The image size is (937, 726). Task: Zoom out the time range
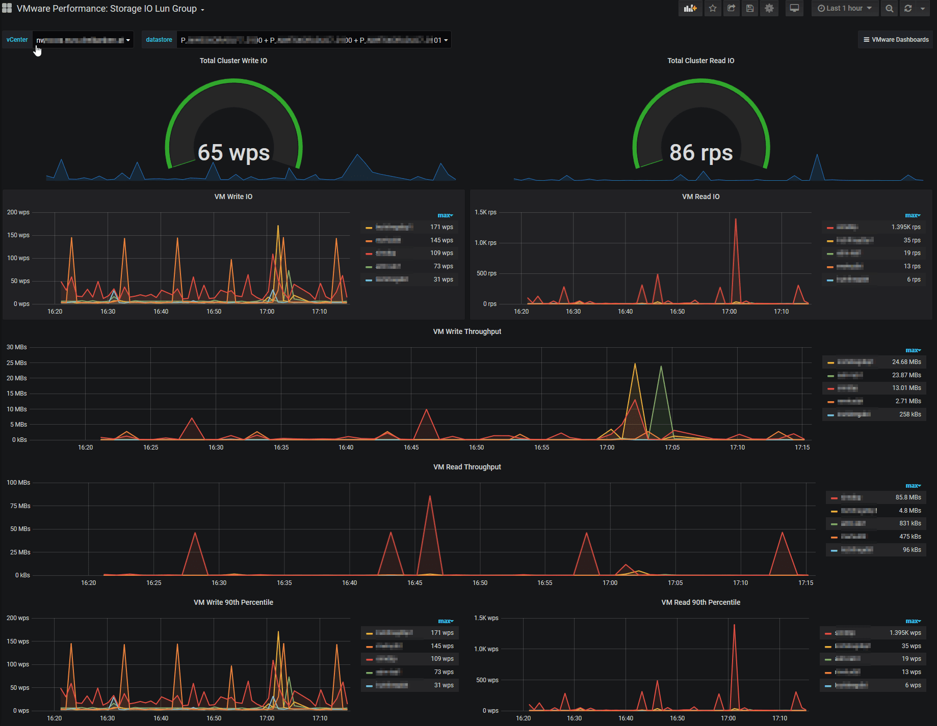(889, 8)
